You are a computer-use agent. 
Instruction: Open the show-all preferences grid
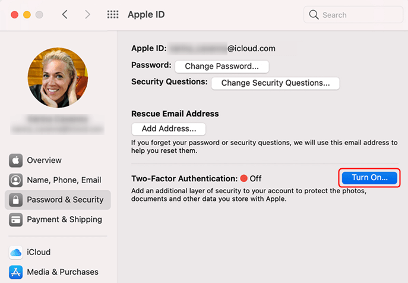(x=113, y=15)
